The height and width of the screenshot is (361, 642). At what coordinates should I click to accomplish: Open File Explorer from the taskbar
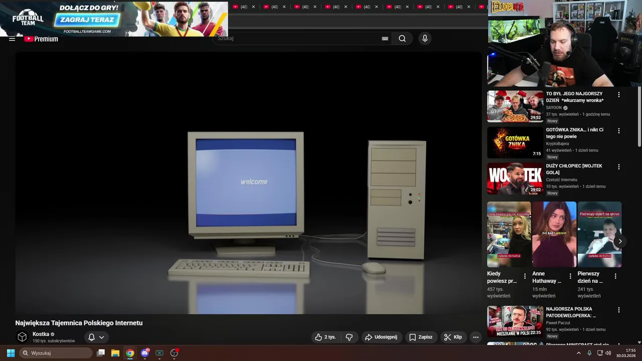pos(115,353)
